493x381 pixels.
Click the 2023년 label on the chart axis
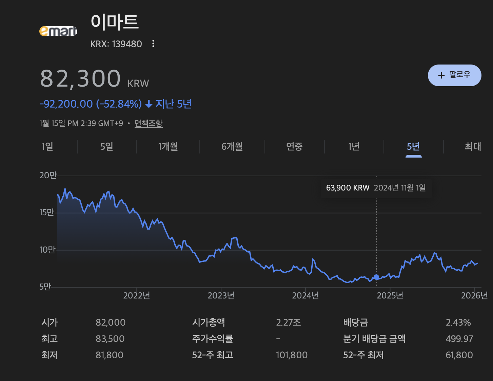pos(221,295)
